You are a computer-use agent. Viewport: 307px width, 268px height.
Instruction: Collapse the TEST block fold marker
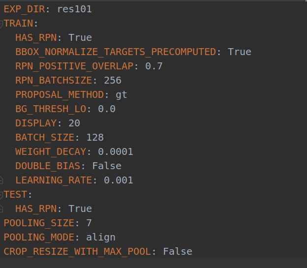coord(1,195)
